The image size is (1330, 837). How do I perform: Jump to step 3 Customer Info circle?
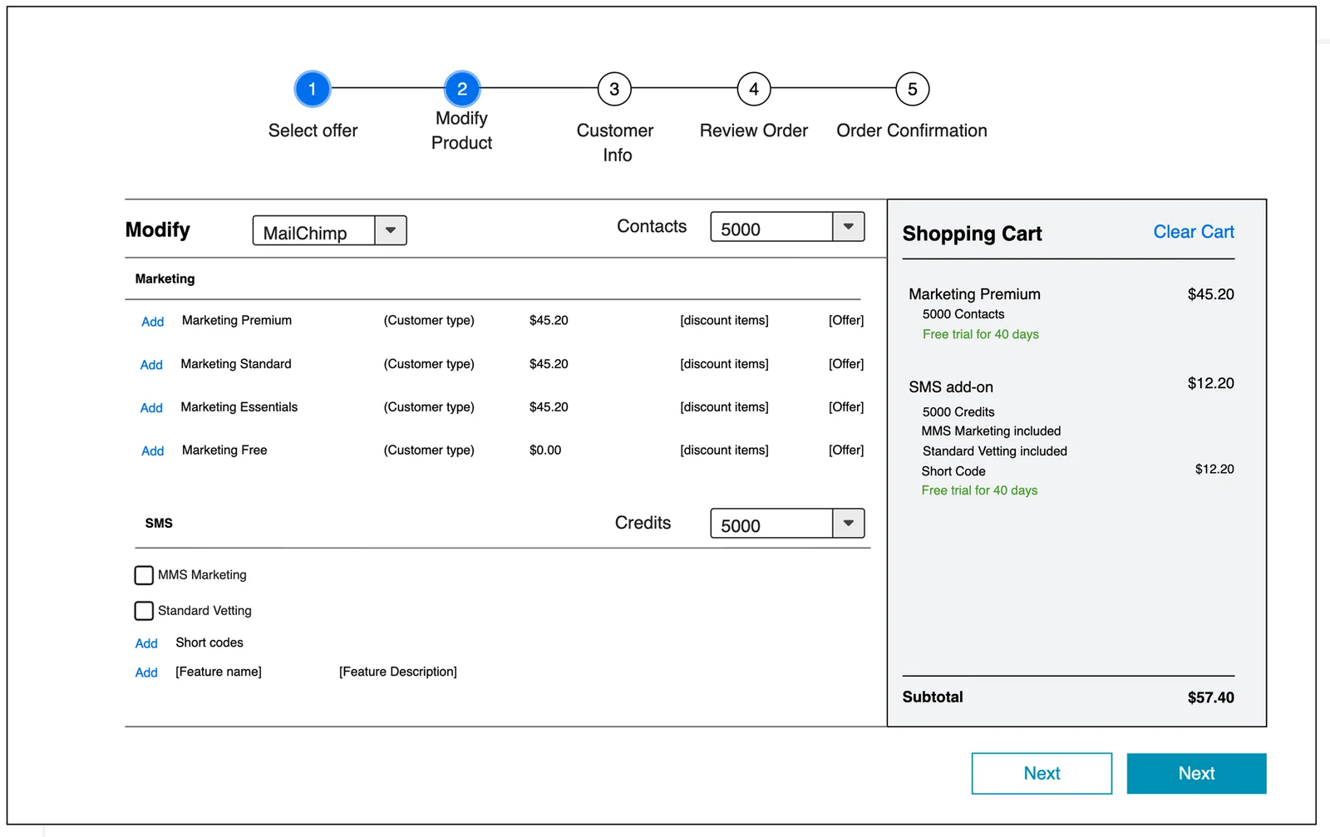point(614,89)
